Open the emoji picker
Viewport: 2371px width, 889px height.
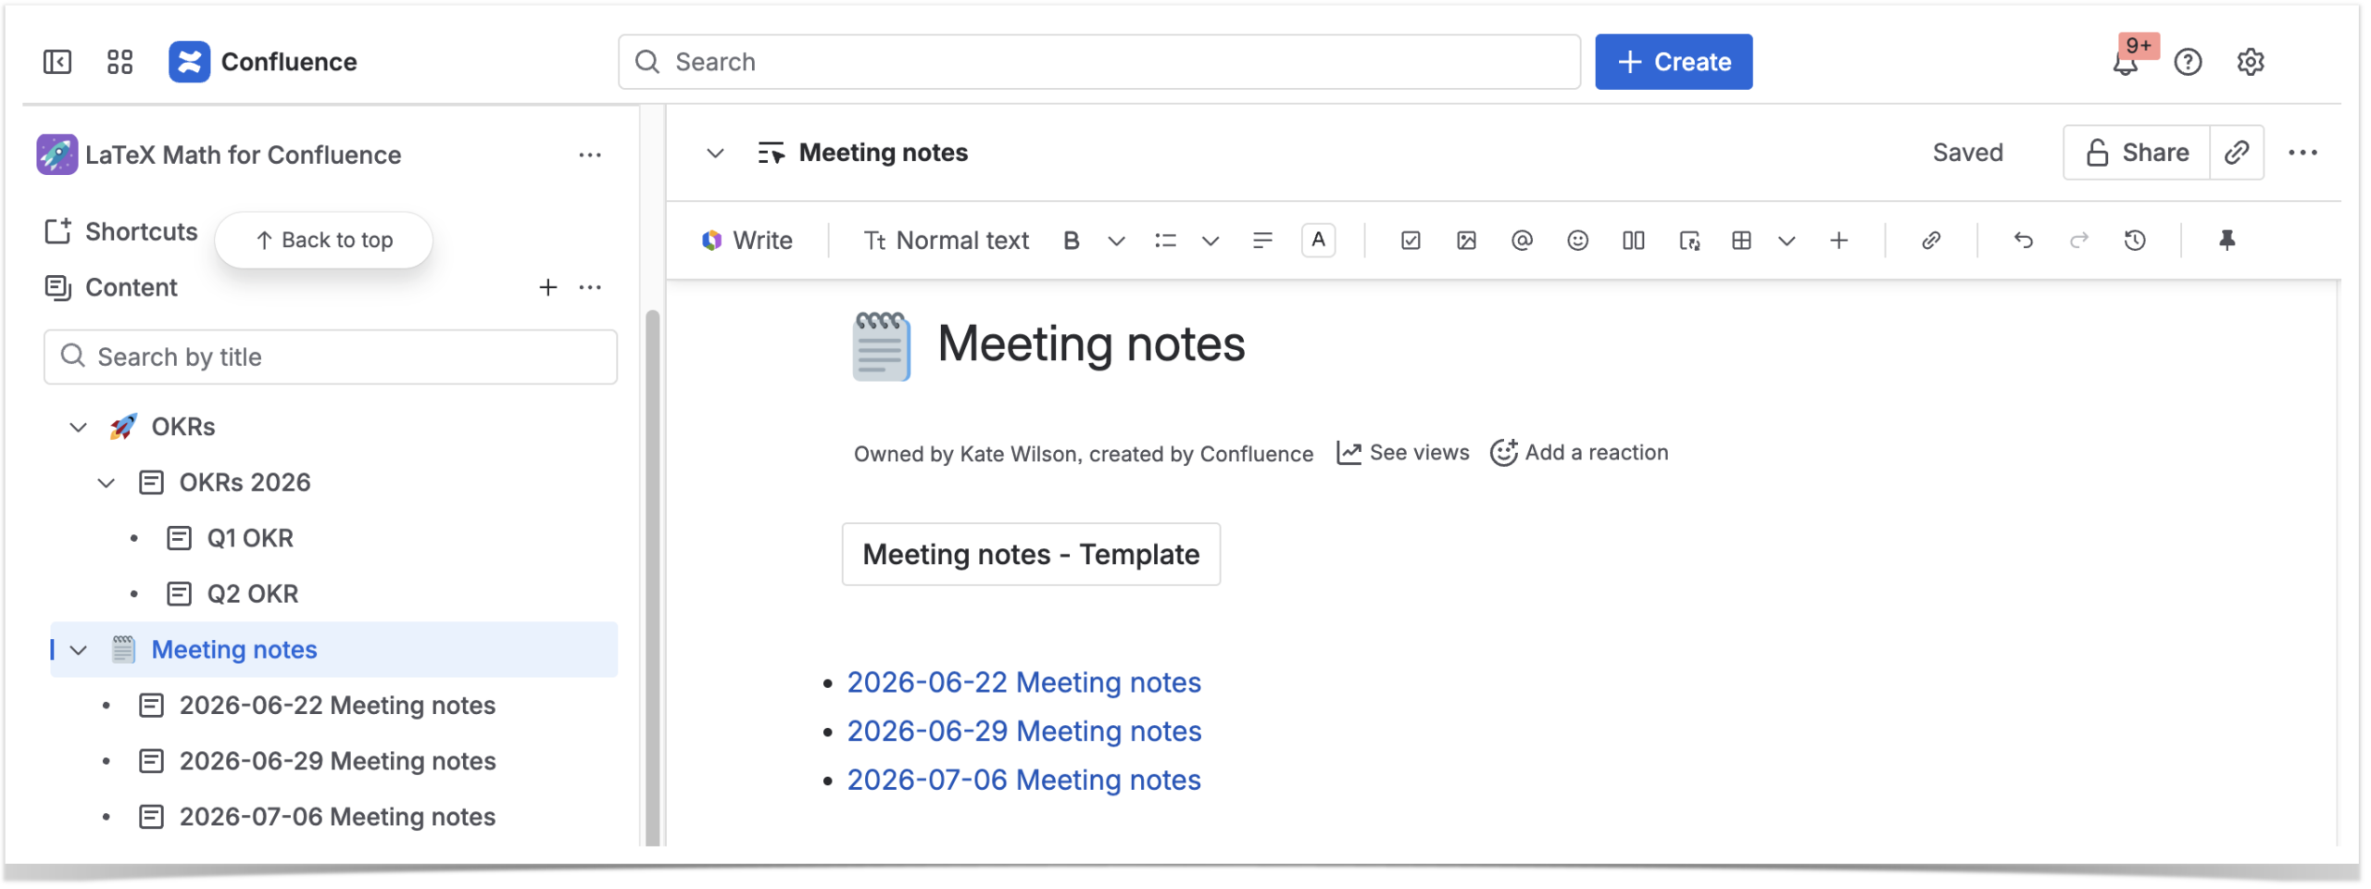point(1577,241)
